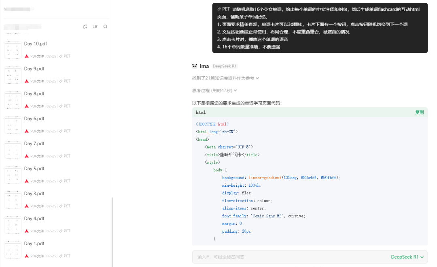
Task: Click the html language label of code block
Action: (x=201, y=112)
